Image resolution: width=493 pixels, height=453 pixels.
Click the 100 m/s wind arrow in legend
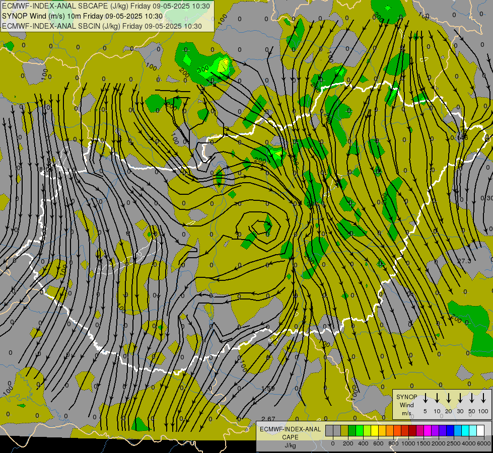coord(483,398)
